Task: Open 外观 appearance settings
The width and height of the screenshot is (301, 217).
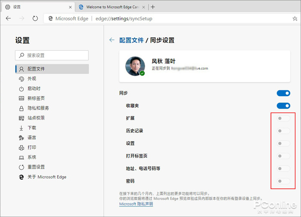Action: 32,79
